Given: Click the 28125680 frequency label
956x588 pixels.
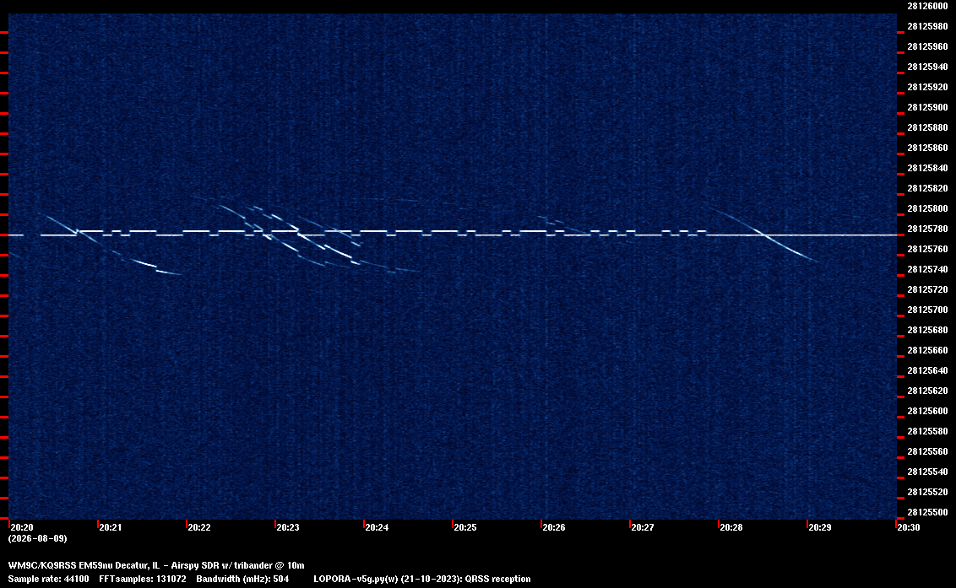Looking at the screenshot, I should click(x=927, y=330).
